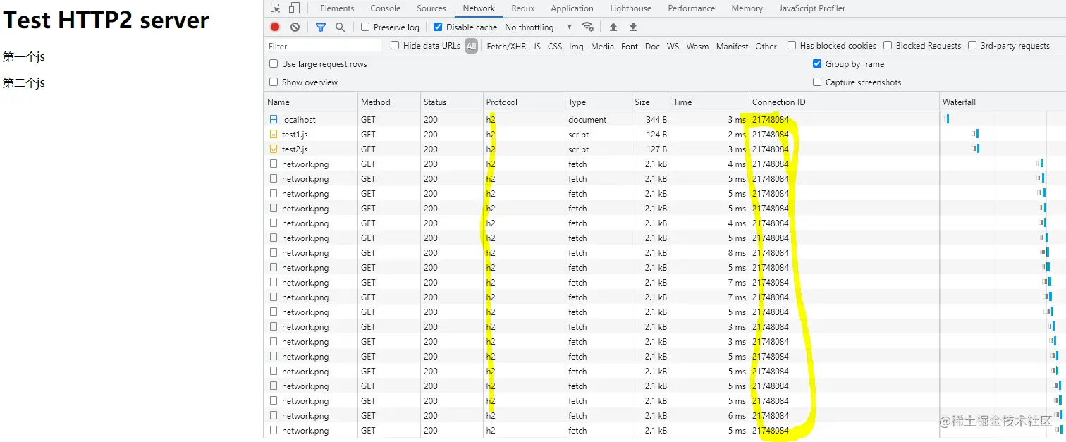Select the test1.js request name
Screen dimensions: 1066x442
(295, 135)
